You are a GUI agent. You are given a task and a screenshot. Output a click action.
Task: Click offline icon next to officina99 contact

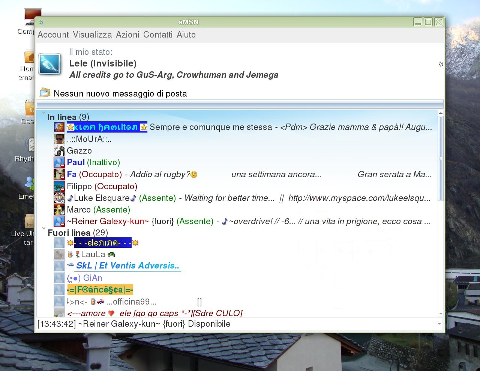(x=59, y=302)
